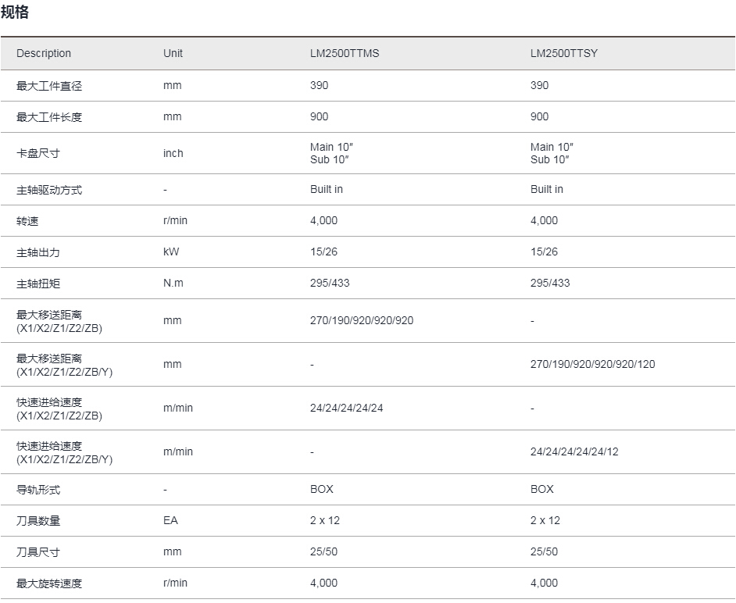Select the 270/190/920/920/920 travel value
Screen dimensions: 736x603
click(362, 320)
